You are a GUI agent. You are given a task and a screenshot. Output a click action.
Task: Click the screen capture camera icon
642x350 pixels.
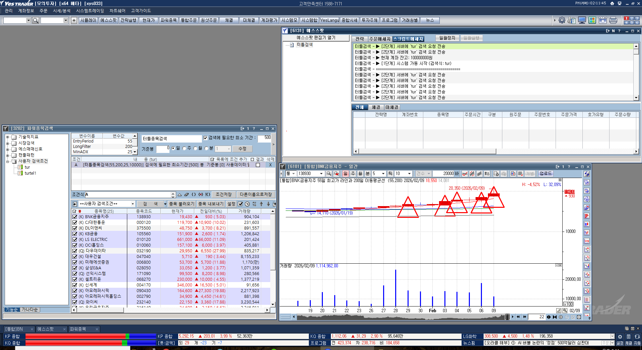602,20
